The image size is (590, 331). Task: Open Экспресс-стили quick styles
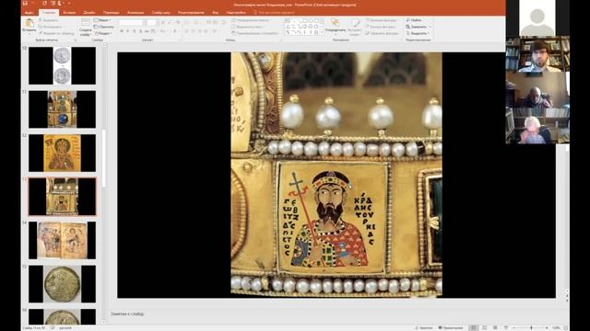coord(354,27)
